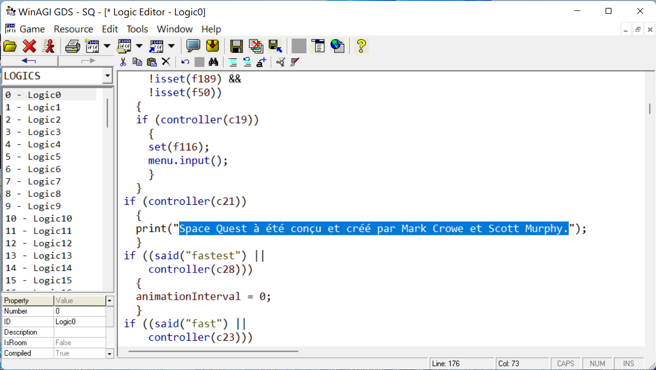Image resolution: width=656 pixels, height=370 pixels.
Task: Open a game with the folder icon
Action: (x=10, y=46)
